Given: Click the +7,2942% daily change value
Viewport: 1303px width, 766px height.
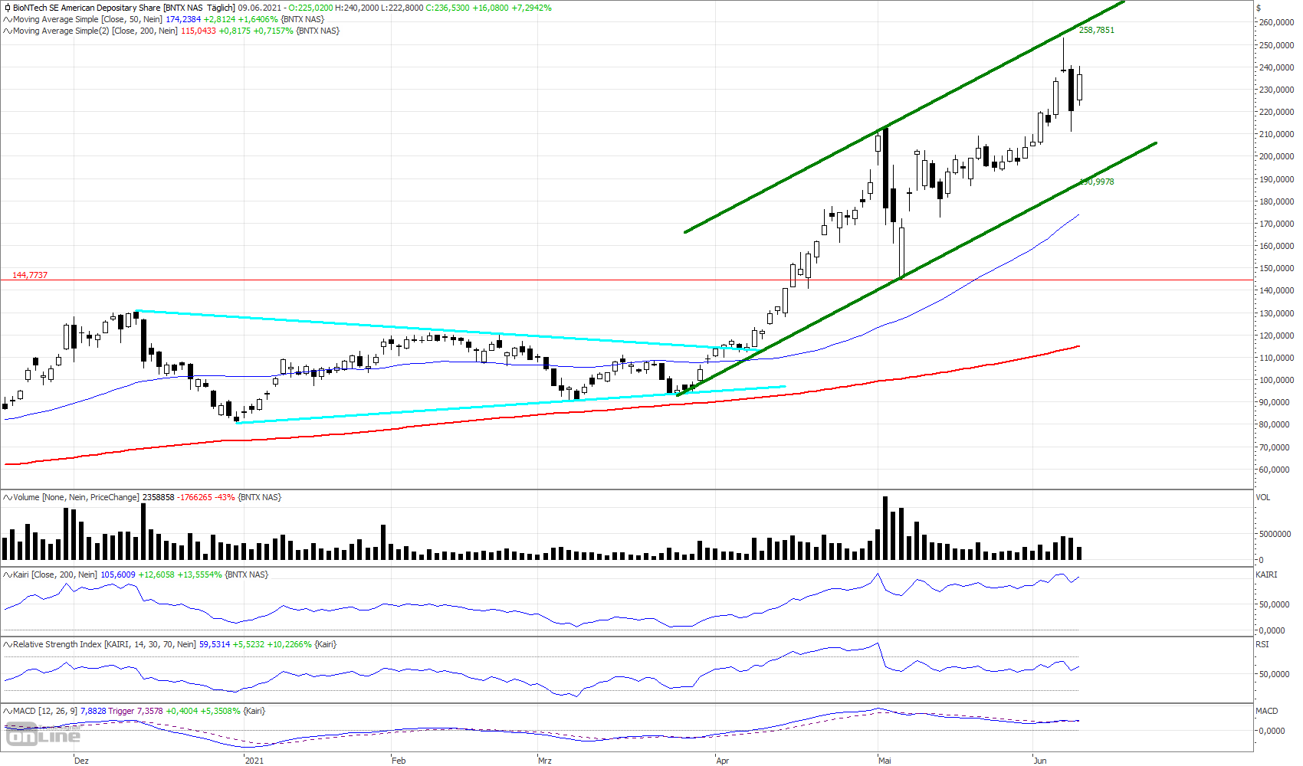Looking at the screenshot, I should tap(532, 8).
